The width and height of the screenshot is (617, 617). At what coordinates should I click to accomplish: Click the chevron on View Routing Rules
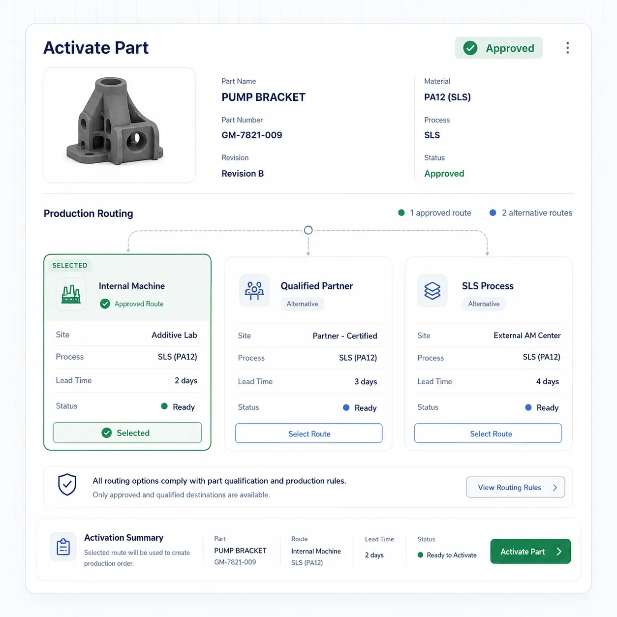click(x=555, y=488)
